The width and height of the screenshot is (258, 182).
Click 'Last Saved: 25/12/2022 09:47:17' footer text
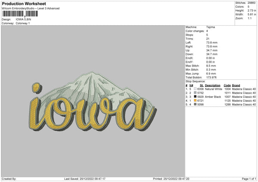85,179
